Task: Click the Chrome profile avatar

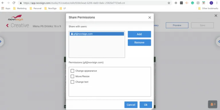Action: point(211,3)
